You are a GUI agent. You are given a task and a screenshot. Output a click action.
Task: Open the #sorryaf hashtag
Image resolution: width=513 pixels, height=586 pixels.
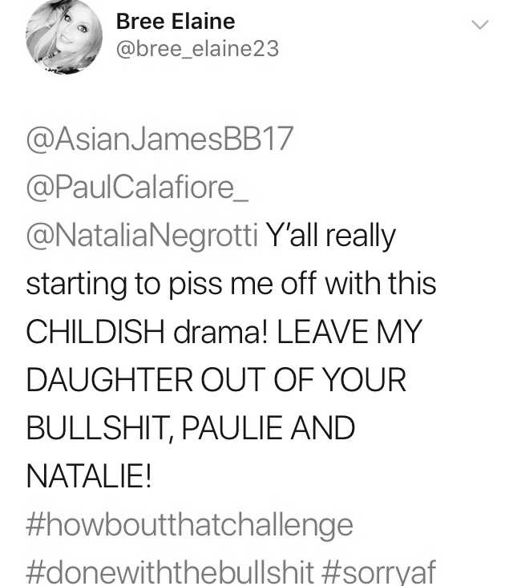(x=378, y=572)
